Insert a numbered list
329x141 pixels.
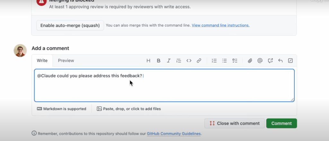[x=214, y=61]
